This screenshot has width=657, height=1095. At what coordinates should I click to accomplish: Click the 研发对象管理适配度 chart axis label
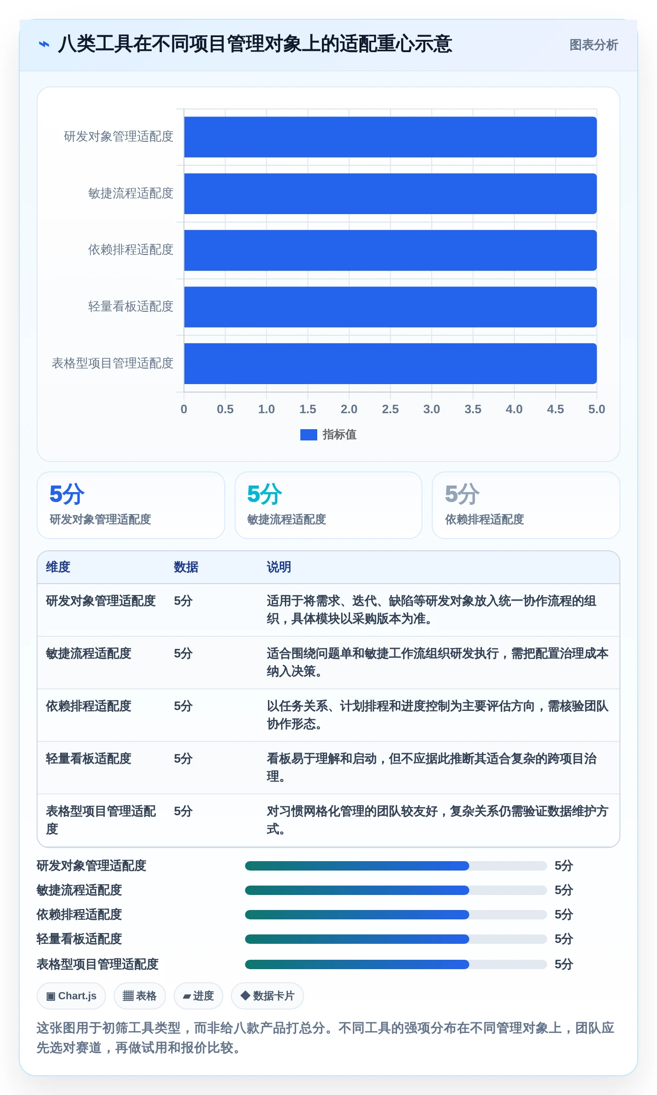119,137
